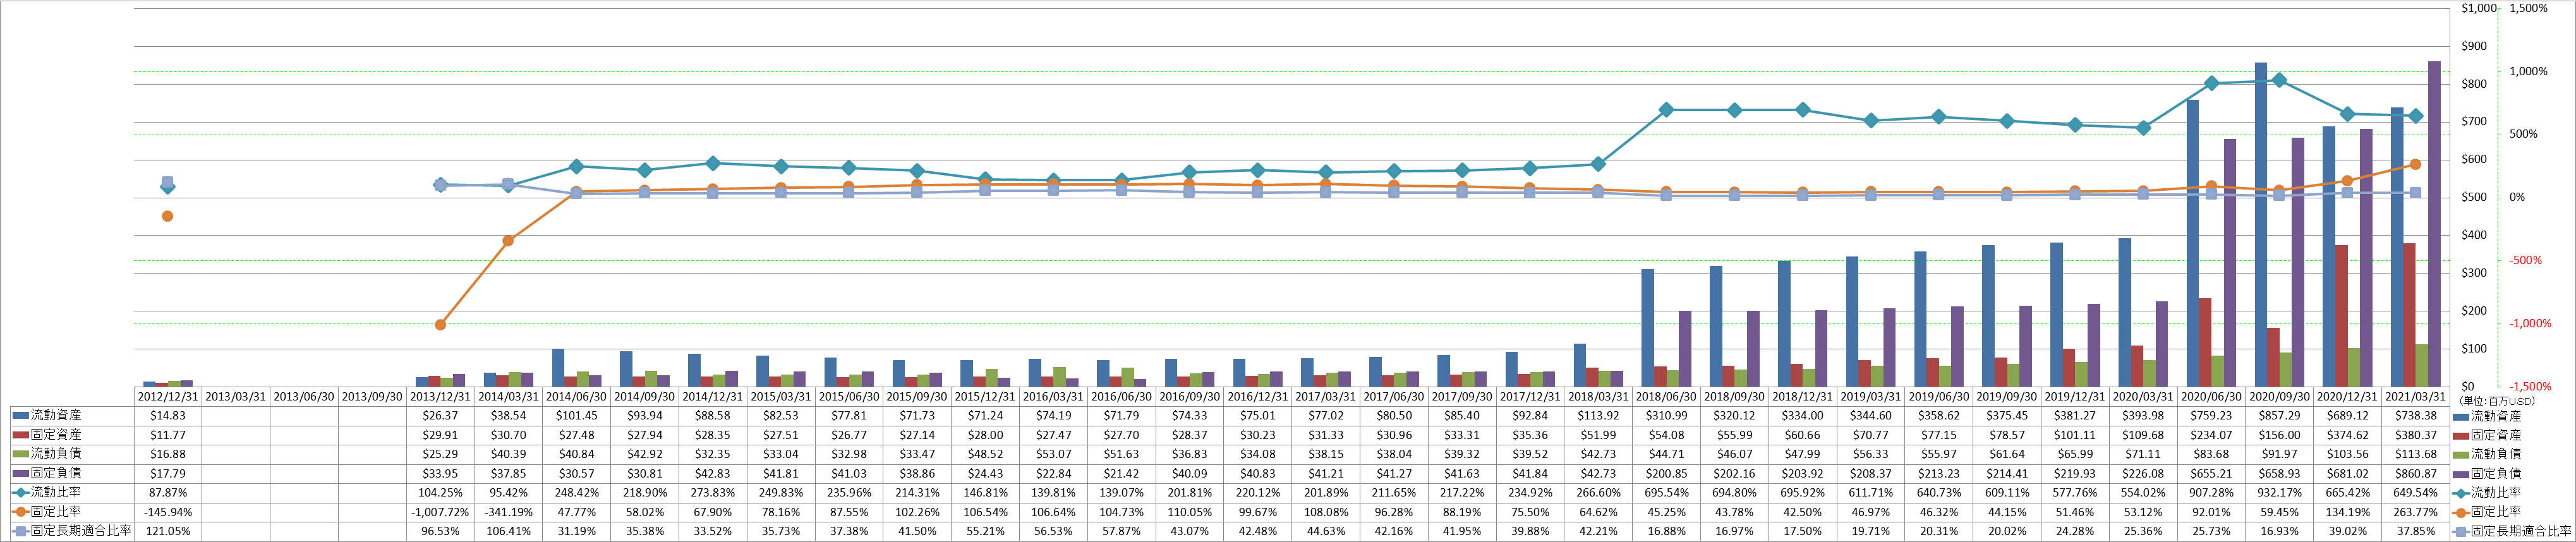Image resolution: width=2576 pixels, height=542 pixels.
Task: Select the 2020/06/30 date column header
Action: click(2211, 396)
